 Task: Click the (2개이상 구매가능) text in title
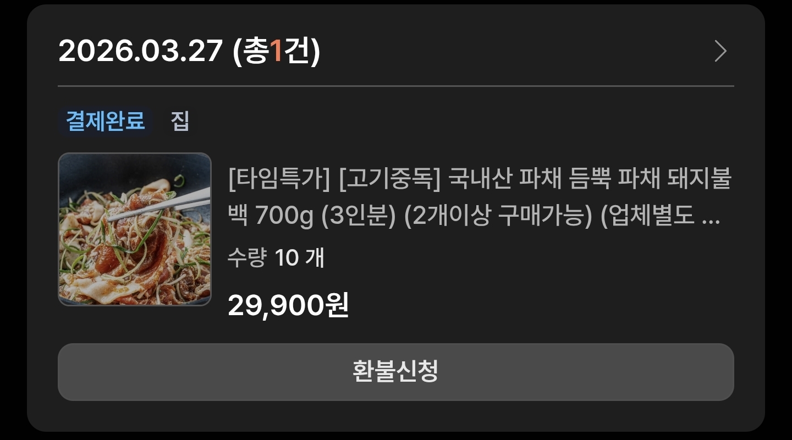498,218
